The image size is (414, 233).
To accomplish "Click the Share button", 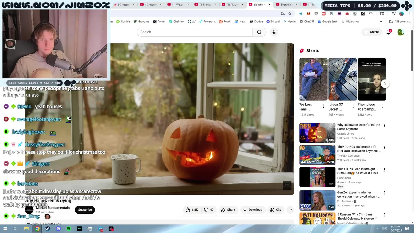I will (x=228, y=210).
